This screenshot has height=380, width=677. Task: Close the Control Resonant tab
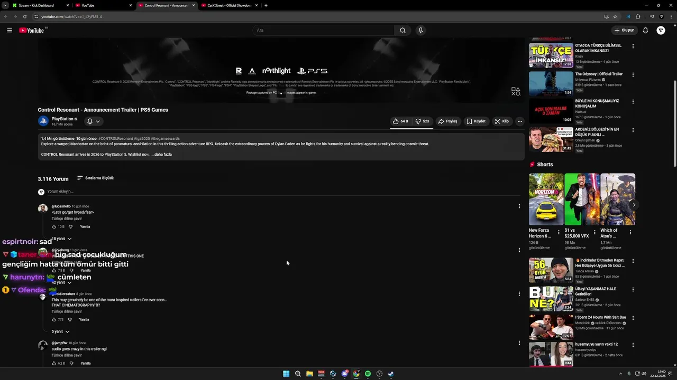point(193,5)
